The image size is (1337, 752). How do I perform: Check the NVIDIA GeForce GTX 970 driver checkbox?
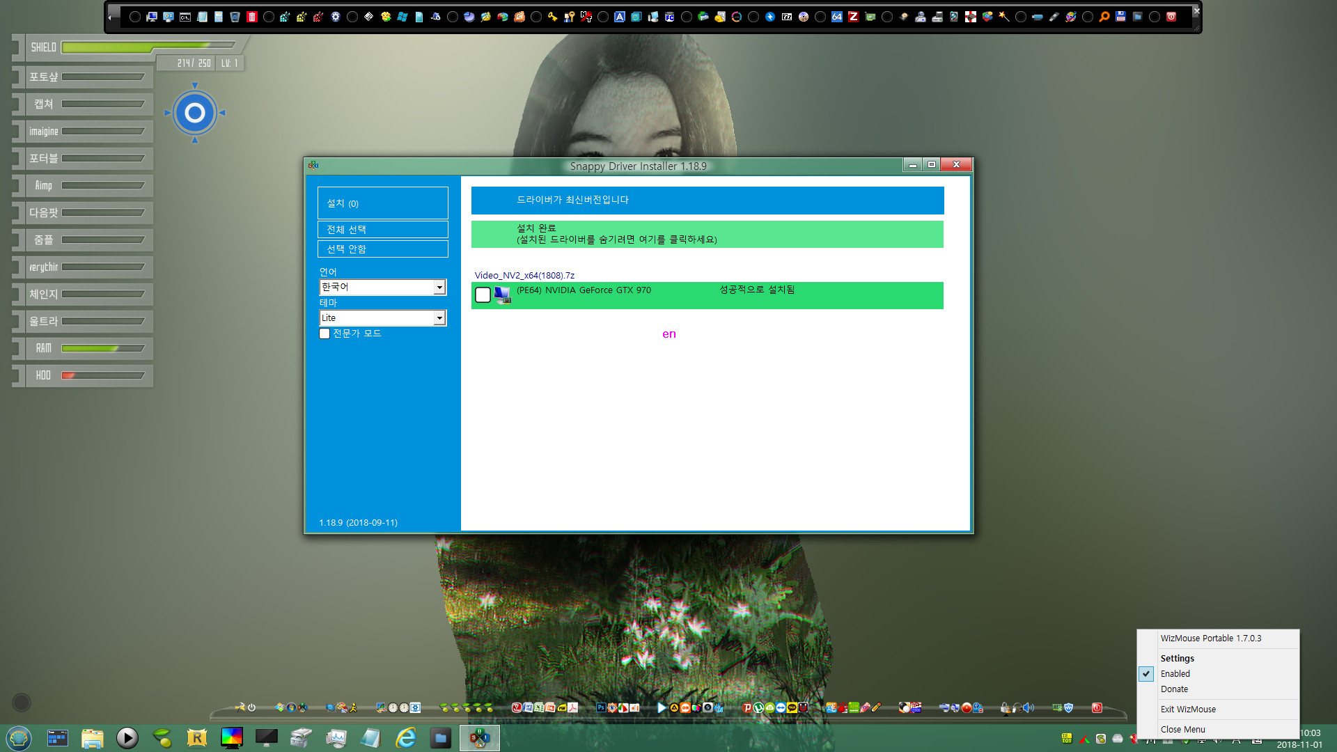coord(483,295)
